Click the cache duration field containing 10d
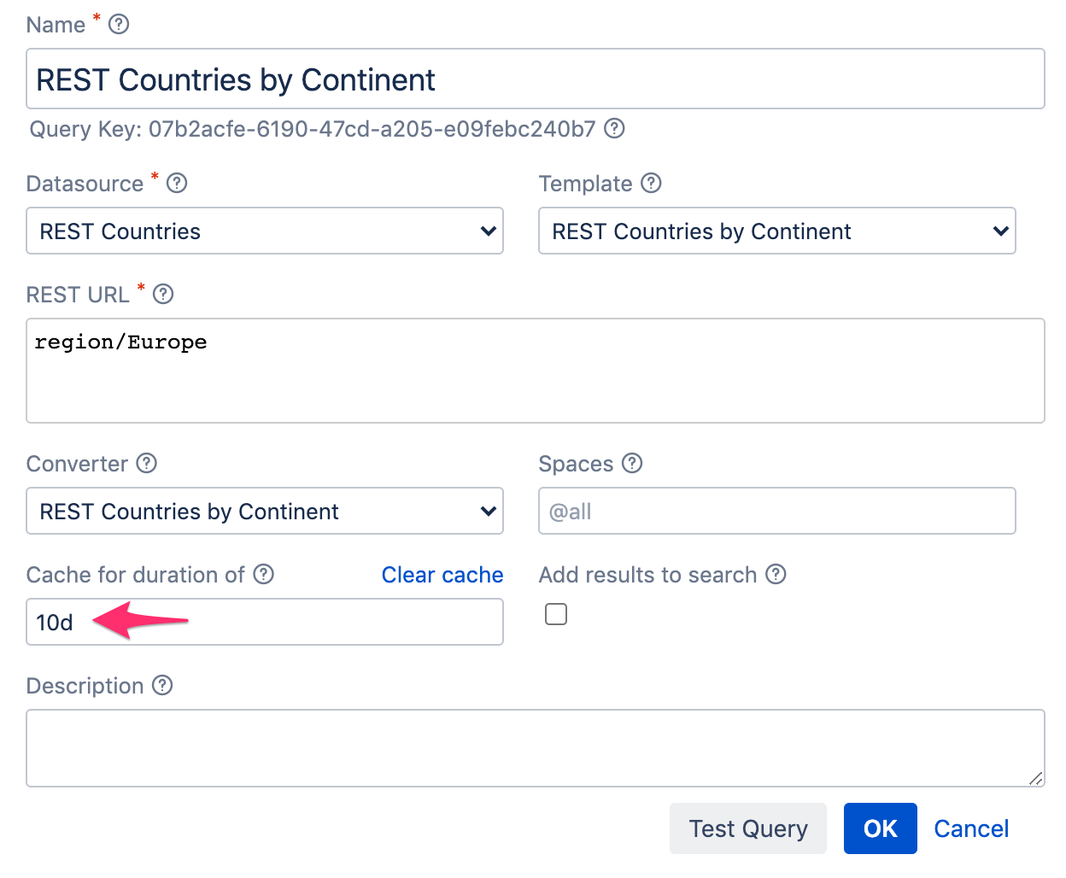Screen dimensions: 1066x878 325,622
